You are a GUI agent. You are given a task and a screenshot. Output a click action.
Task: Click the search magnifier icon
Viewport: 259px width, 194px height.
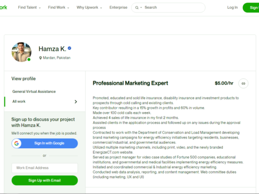(x=137, y=8)
